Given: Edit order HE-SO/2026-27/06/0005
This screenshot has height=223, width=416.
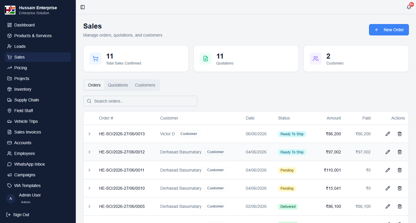Looking at the screenshot, I should [x=388, y=206].
